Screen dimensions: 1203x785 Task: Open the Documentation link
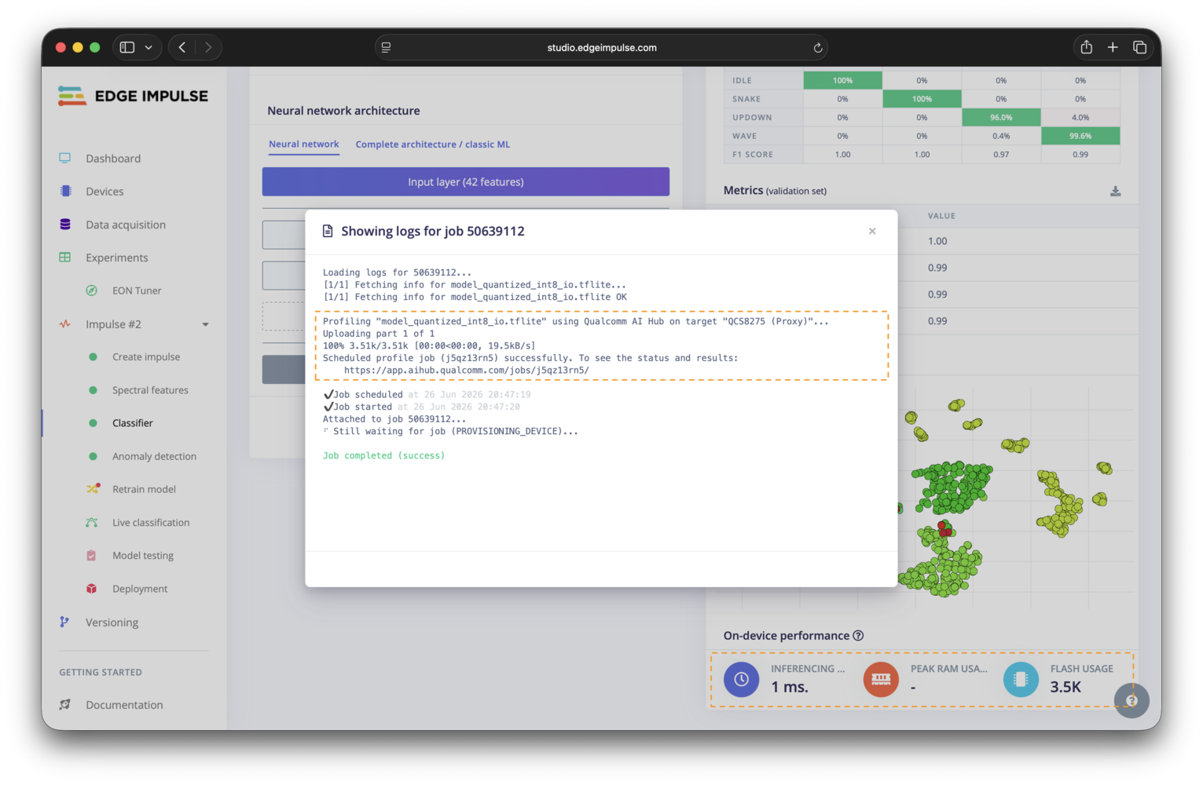point(124,705)
